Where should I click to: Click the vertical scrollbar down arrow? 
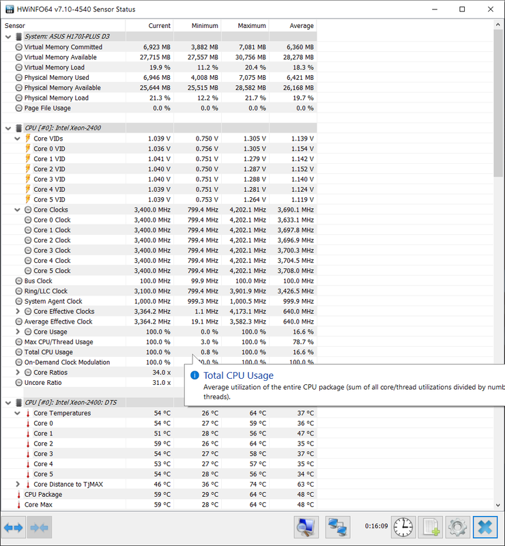(x=498, y=505)
